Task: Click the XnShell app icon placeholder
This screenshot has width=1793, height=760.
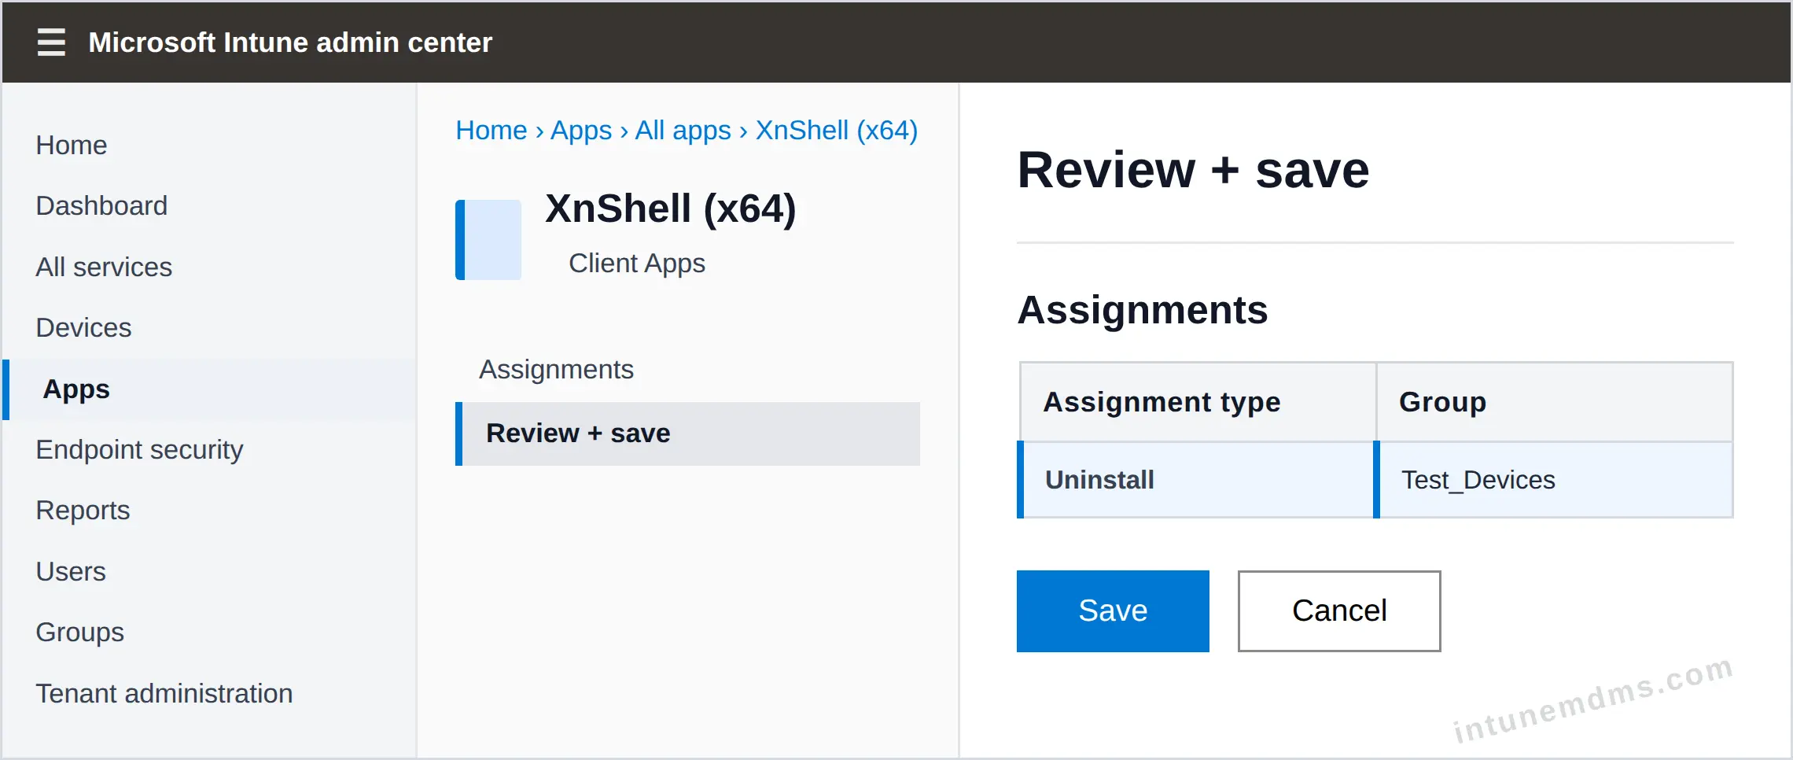Action: [x=488, y=240]
